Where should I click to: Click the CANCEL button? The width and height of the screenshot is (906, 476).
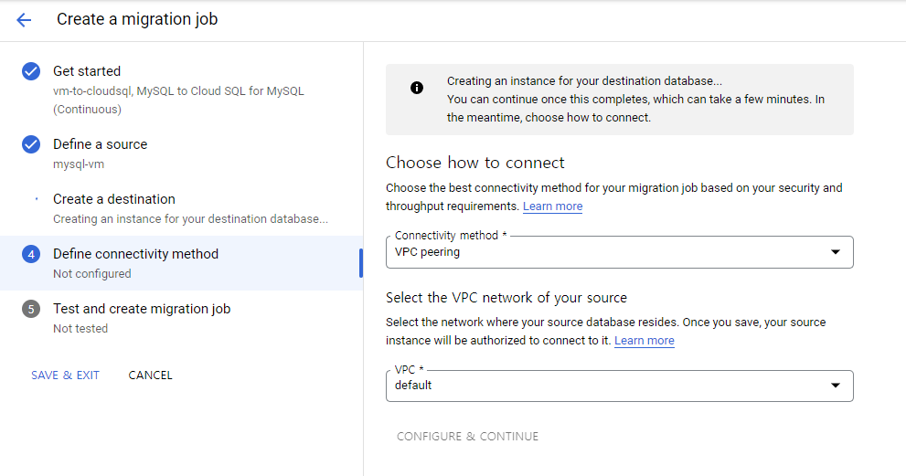150,376
